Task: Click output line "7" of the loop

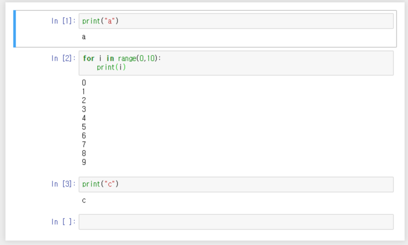Action: coord(84,144)
